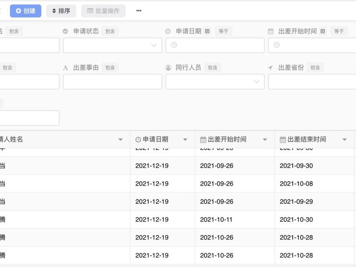Click the 同行人员 filter label
Screen dimensions: 356x267
pyautogui.click(x=188, y=68)
